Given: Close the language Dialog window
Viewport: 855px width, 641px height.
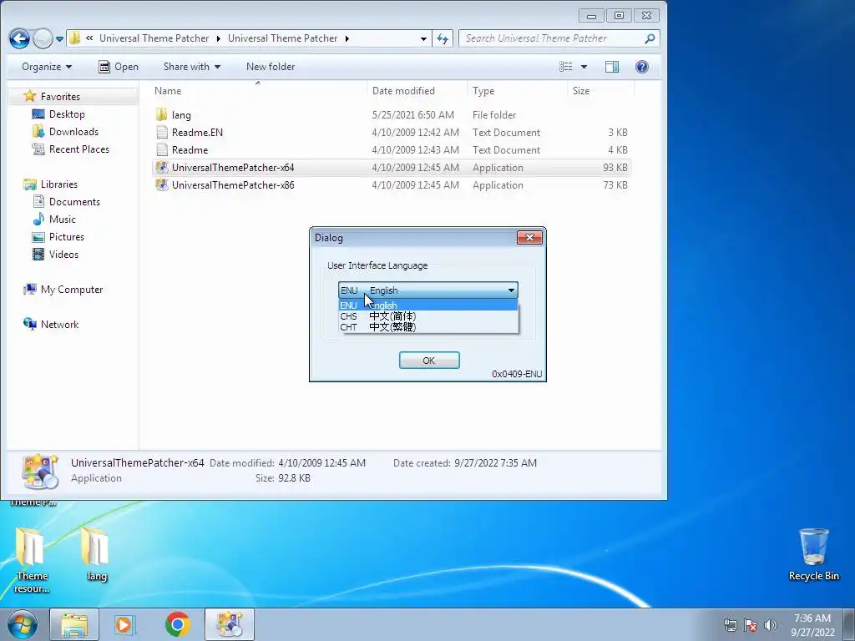Looking at the screenshot, I should click(x=529, y=238).
